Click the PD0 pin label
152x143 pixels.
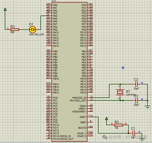pos(84,5)
